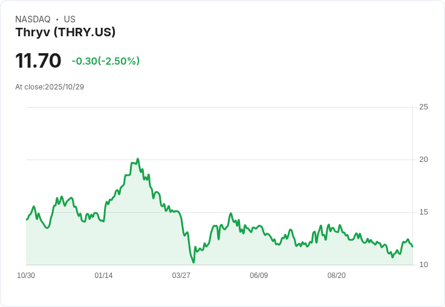Image resolution: width=445 pixels, height=307 pixels.
Task: Select the 10/30 date on x-axis
Action: (26, 276)
